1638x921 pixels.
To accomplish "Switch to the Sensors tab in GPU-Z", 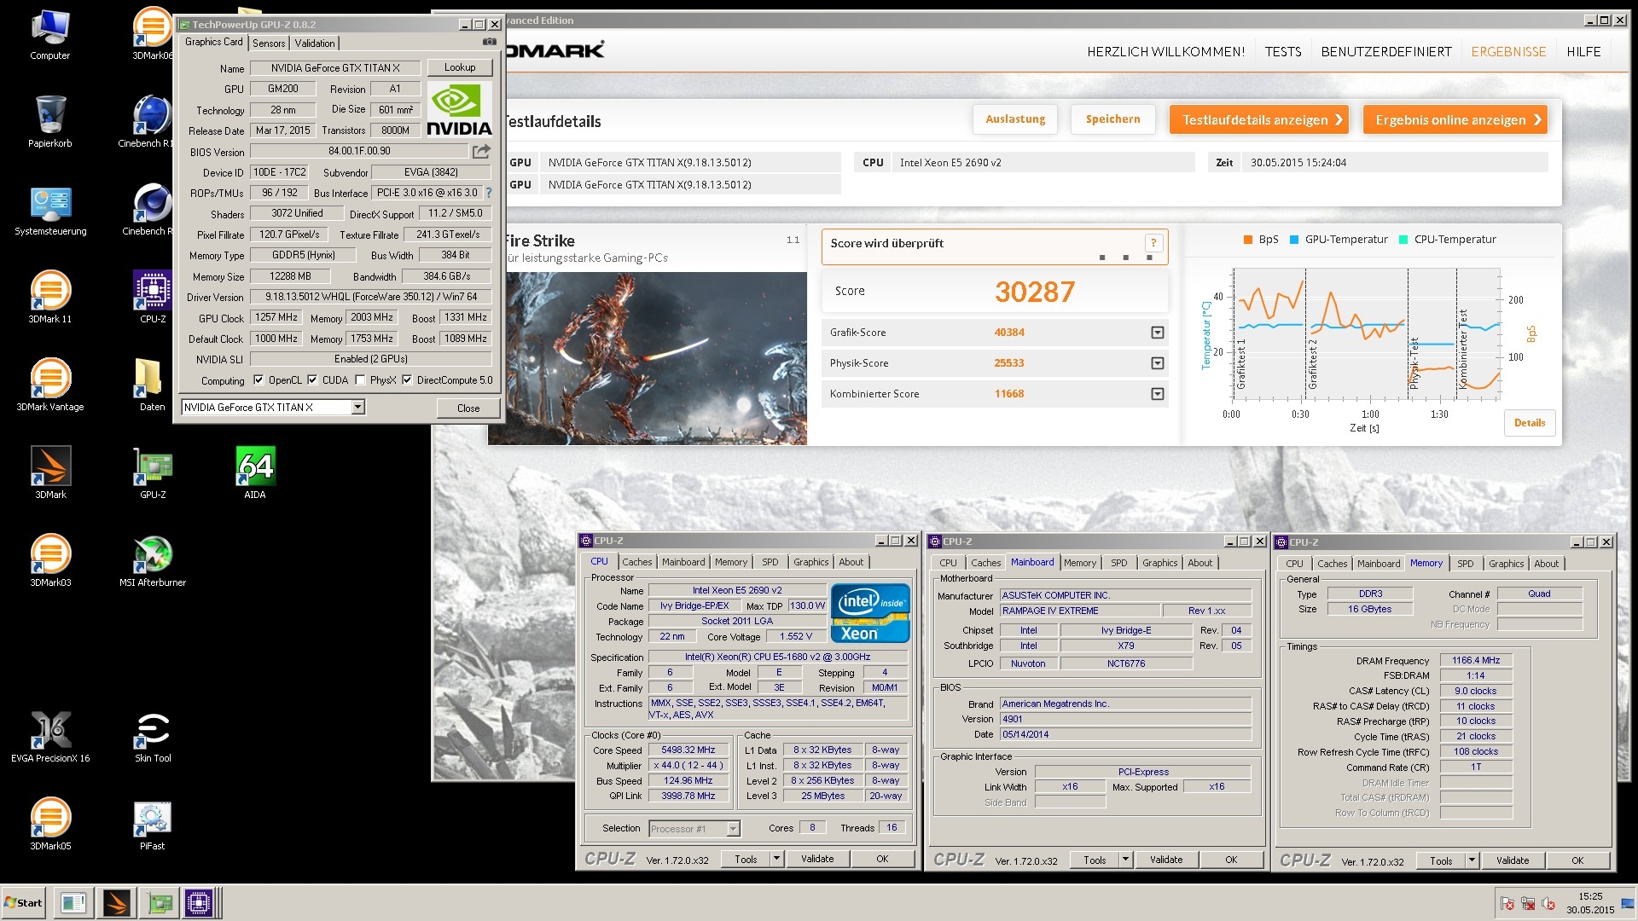I will pyautogui.click(x=269, y=43).
